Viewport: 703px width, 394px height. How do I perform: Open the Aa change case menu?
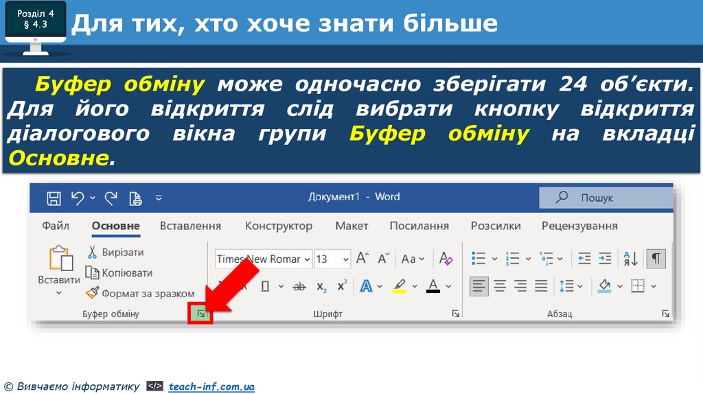413,259
